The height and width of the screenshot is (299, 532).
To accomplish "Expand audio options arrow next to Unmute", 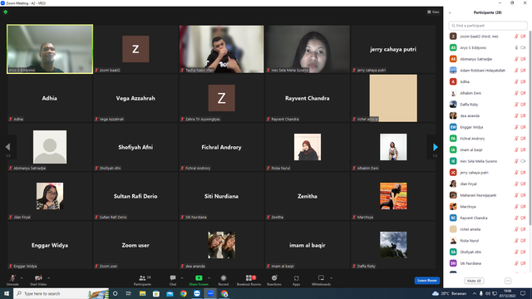I will [x=22, y=278].
